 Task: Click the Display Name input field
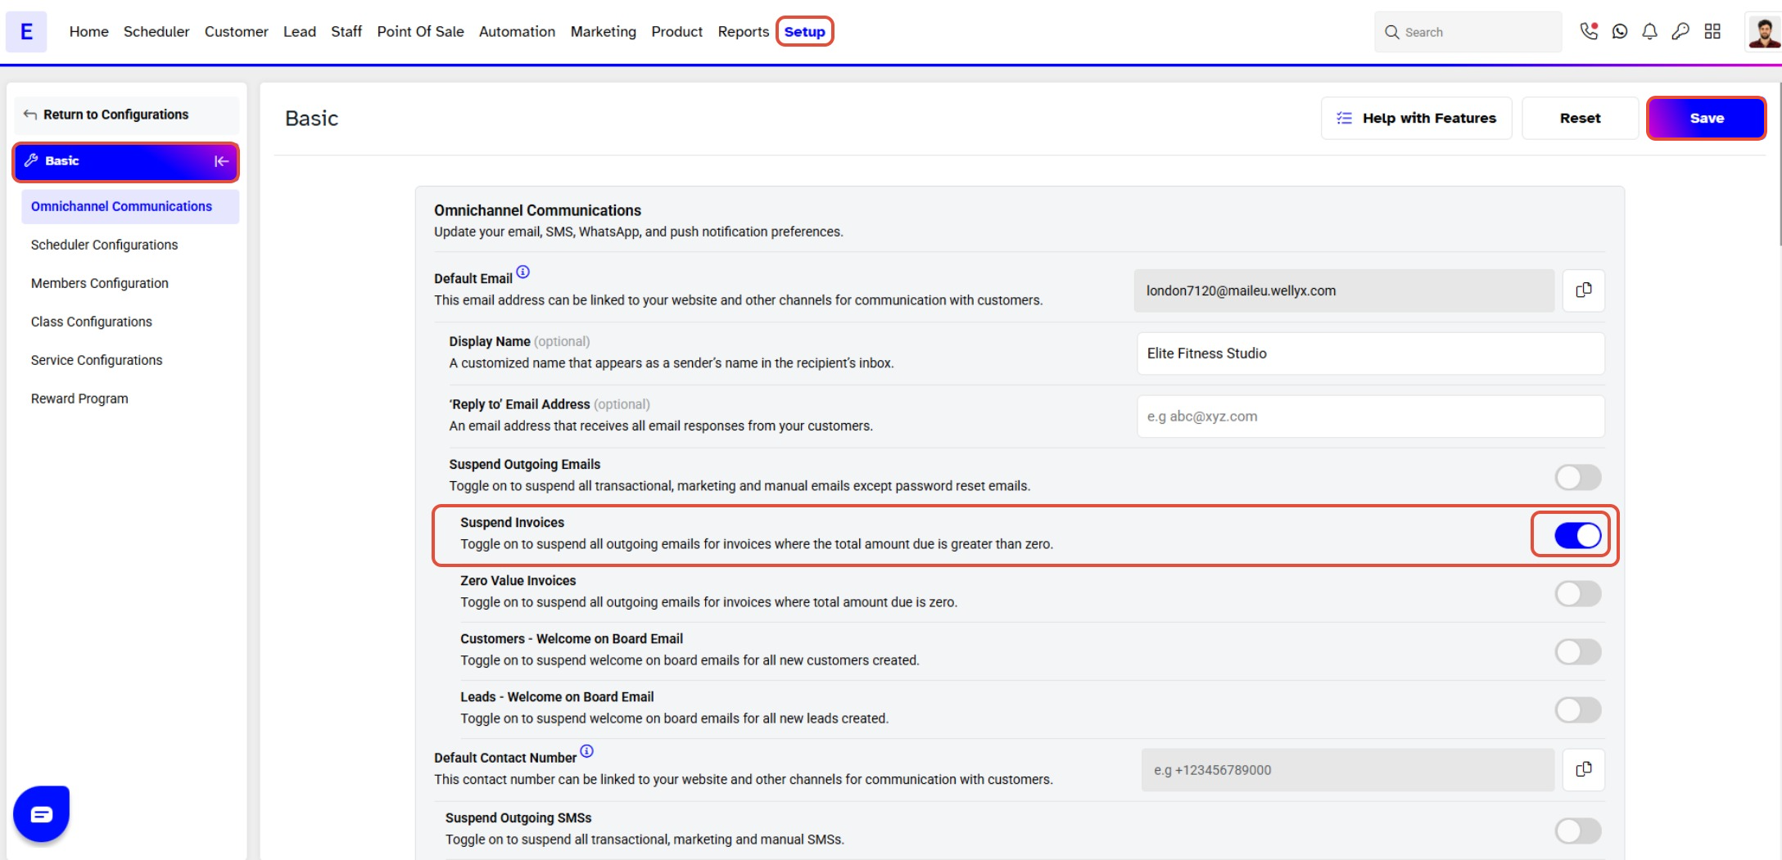click(x=1370, y=353)
